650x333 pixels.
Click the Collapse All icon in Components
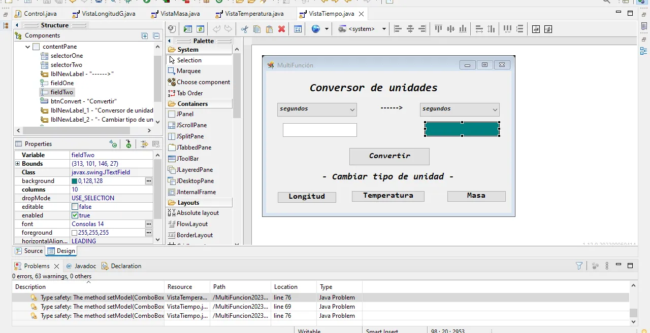156,35
